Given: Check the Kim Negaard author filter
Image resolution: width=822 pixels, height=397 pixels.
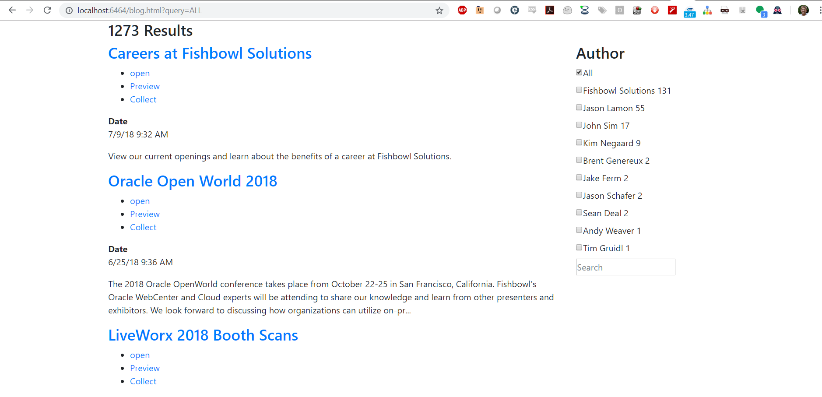Looking at the screenshot, I should click(x=579, y=142).
